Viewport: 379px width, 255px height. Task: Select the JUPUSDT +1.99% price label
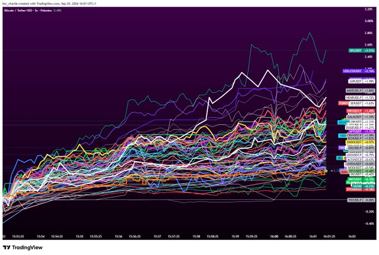[362, 81]
